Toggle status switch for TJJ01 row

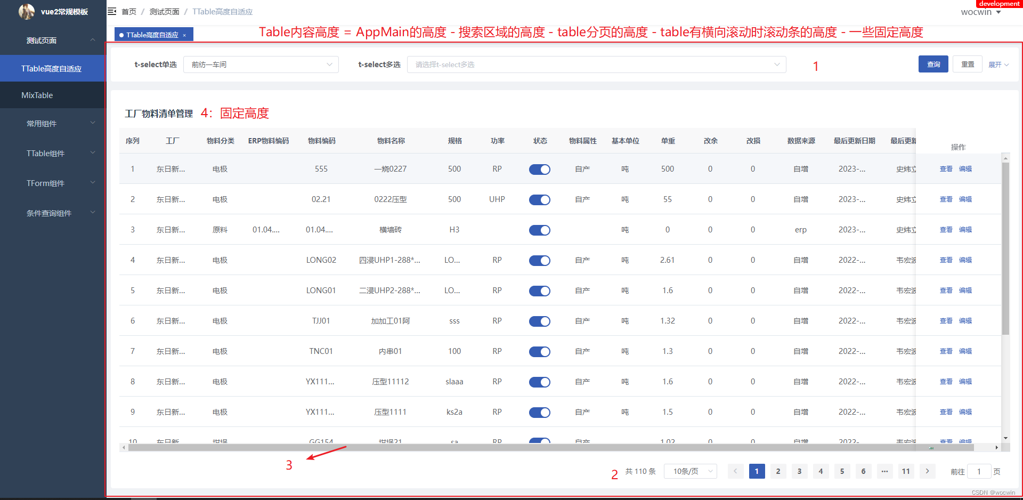pyautogui.click(x=540, y=321)
